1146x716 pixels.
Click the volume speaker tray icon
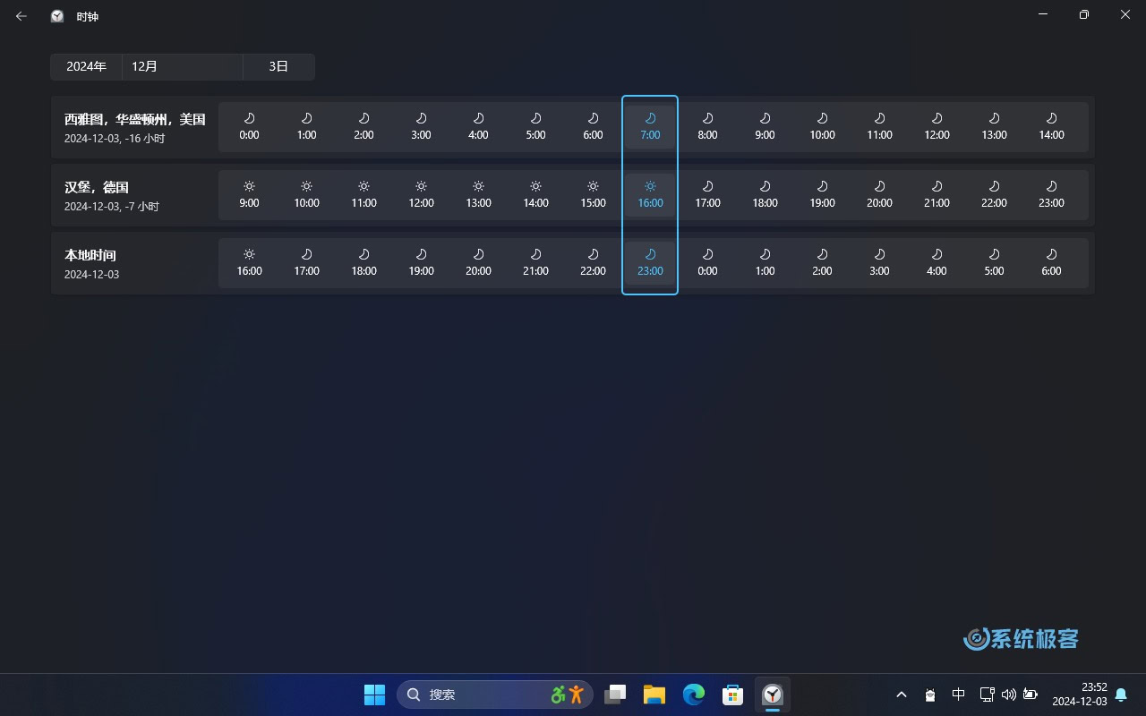pos(1009,695)
